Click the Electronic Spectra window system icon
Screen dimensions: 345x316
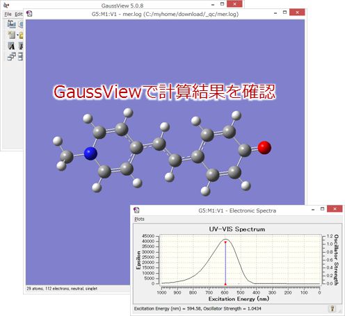[136, 210]
